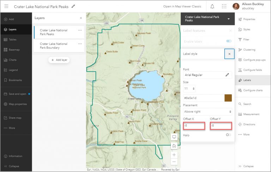Open the Placement dropdown
The width and height of the screenshot is (271, 172).
click(207, 112)
